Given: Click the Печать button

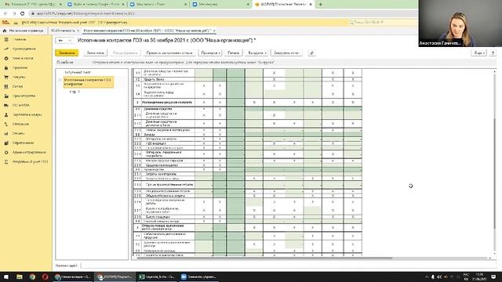Looking at the screenshot, I should tap(234, 53).
